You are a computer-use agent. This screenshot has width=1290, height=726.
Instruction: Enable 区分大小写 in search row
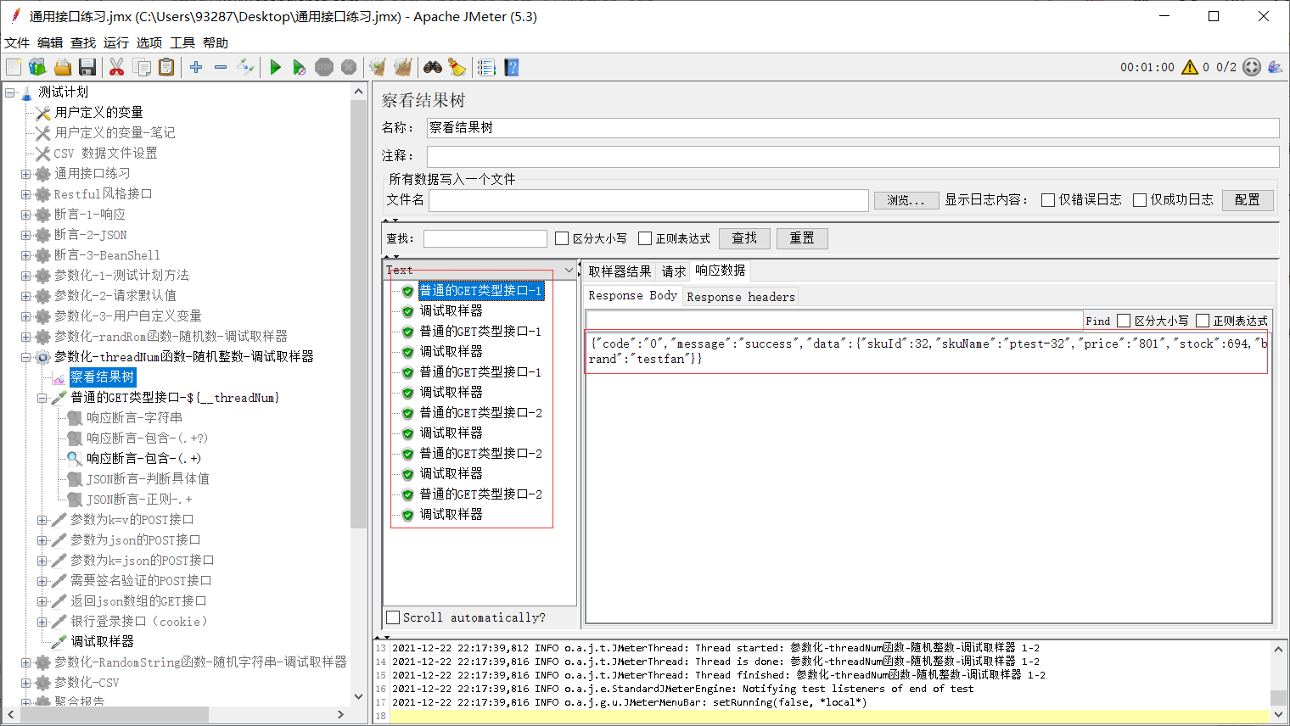point(562,238)
